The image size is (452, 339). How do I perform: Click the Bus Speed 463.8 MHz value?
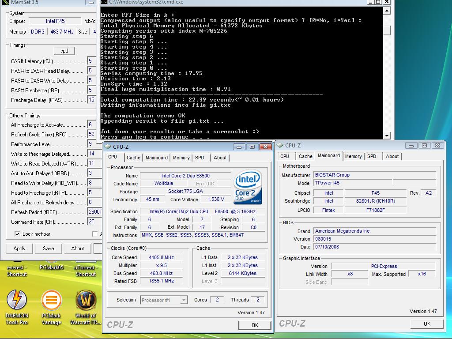click(x=161, y=273)
